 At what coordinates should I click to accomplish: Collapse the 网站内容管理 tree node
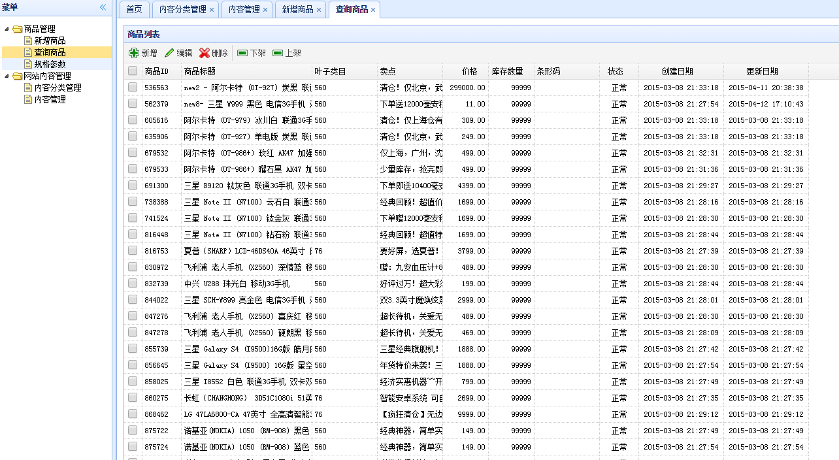point(7,76)
